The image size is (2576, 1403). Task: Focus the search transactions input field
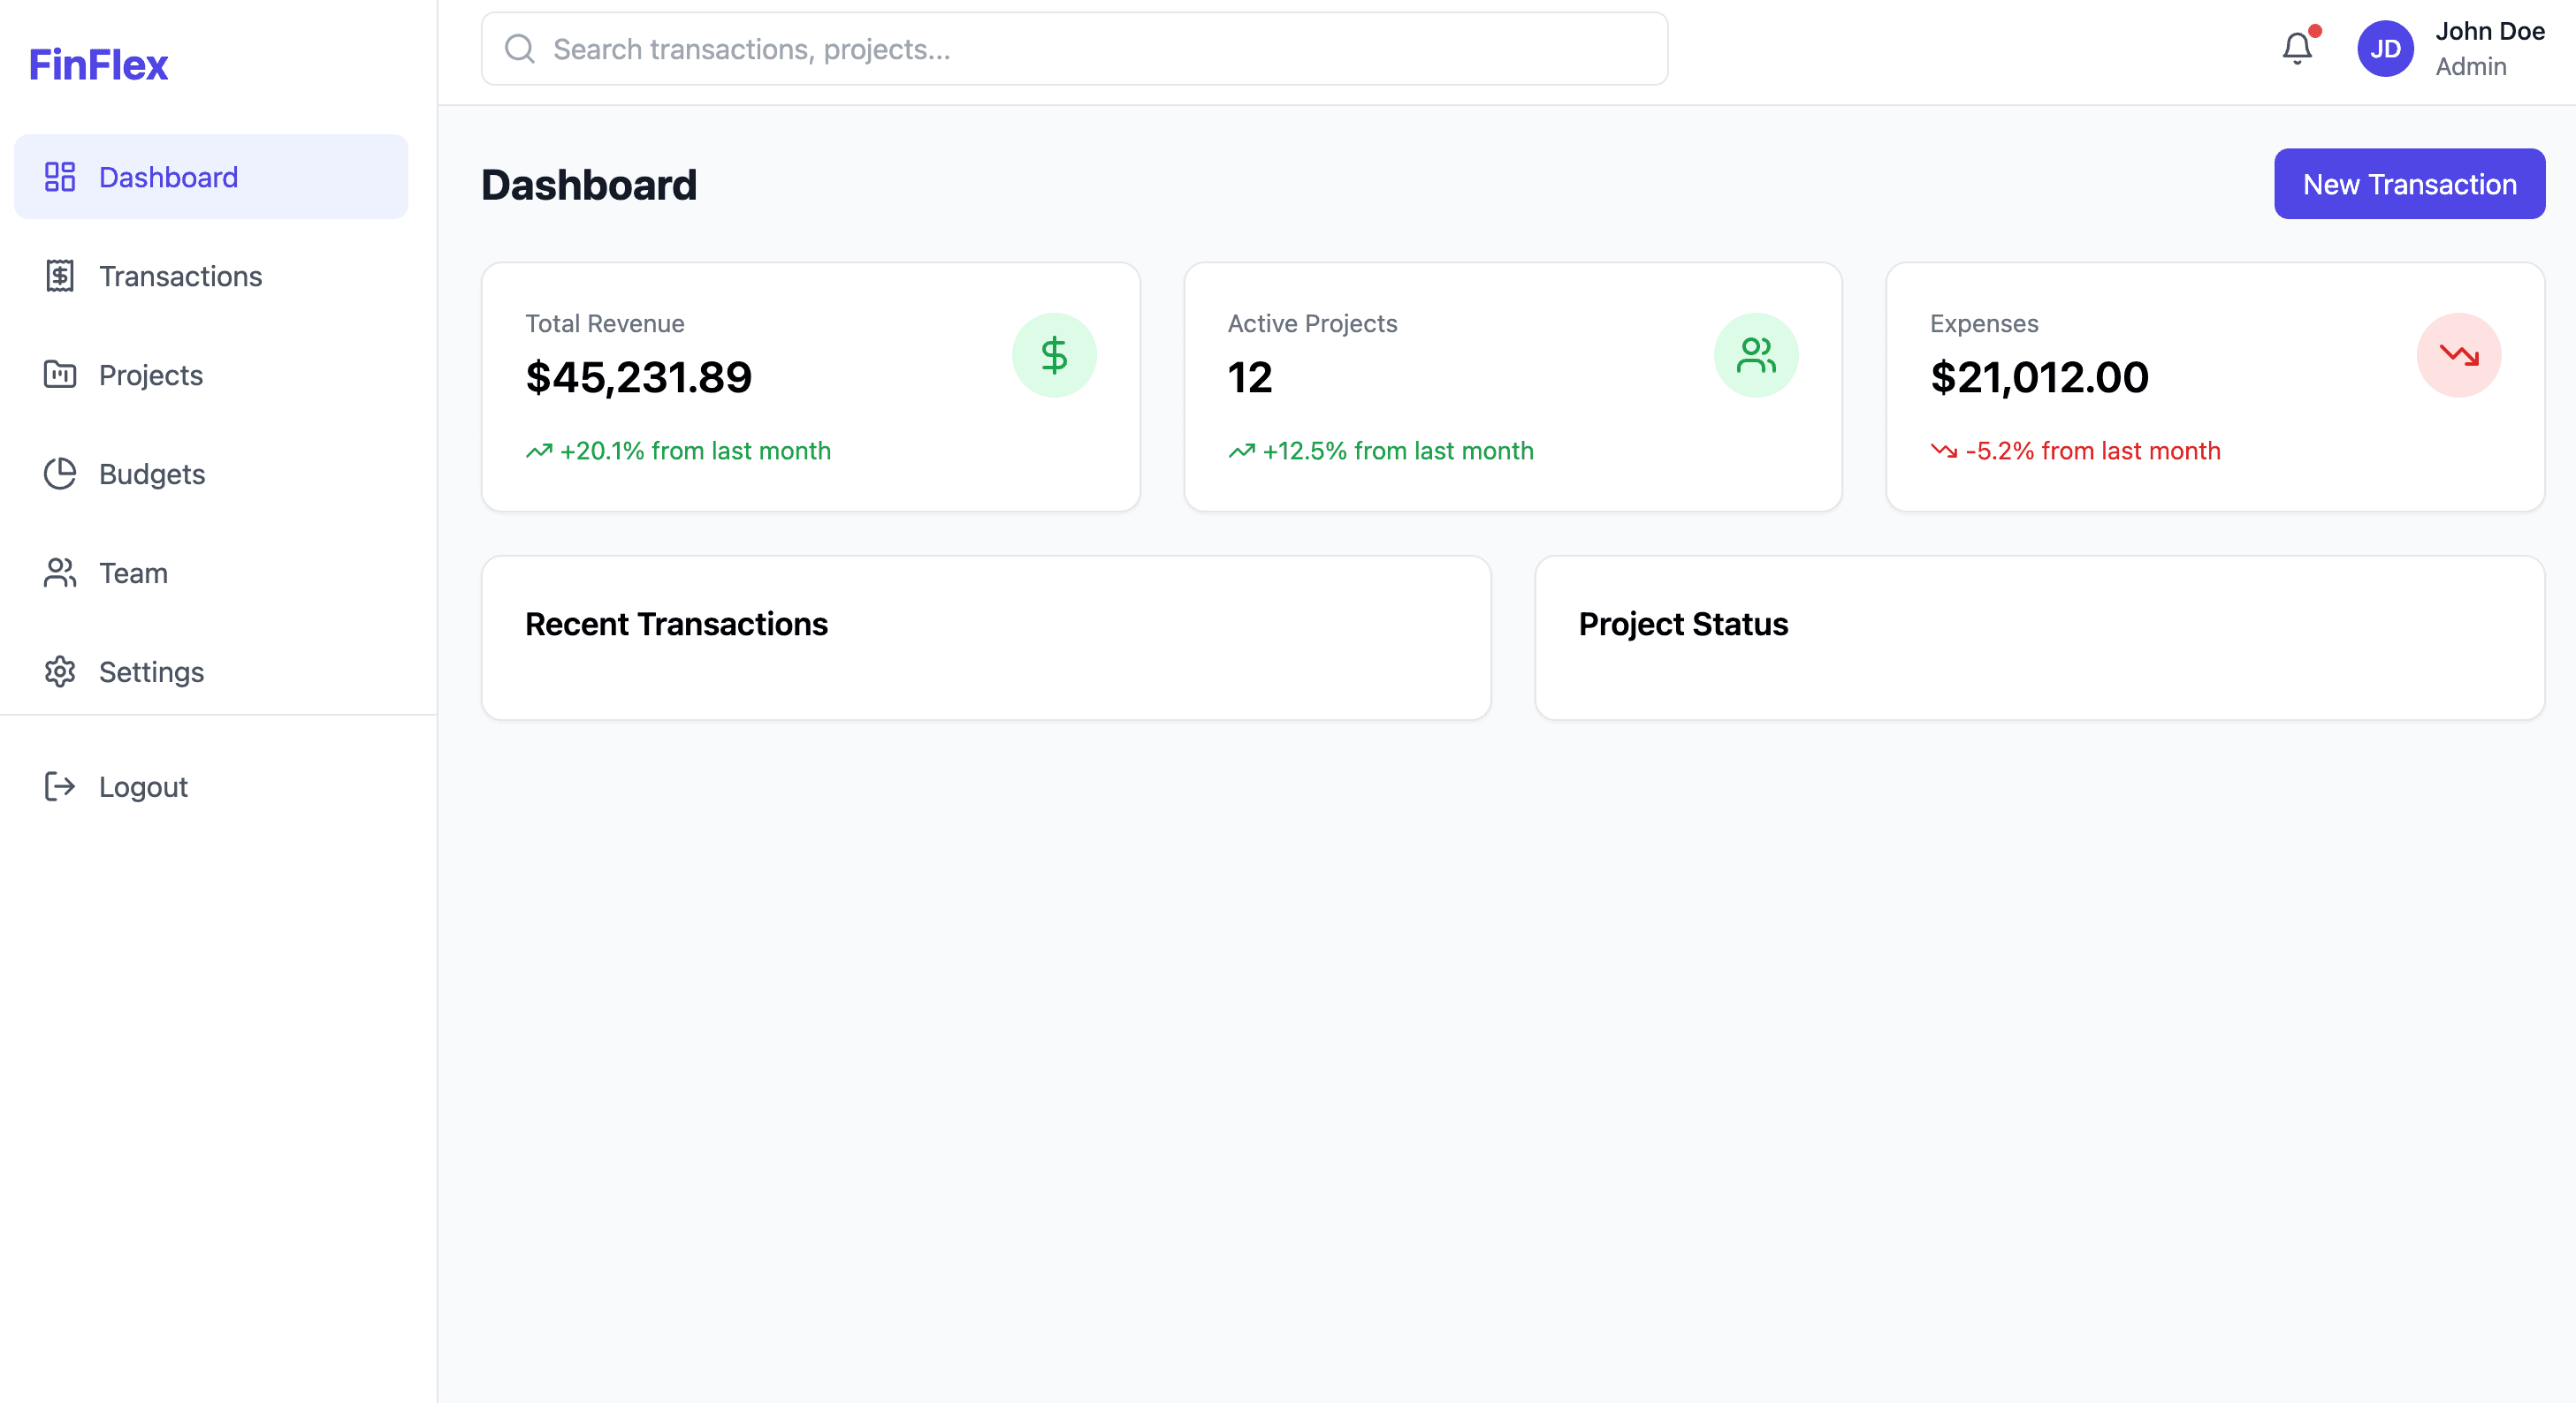[x=1074, y=48]
